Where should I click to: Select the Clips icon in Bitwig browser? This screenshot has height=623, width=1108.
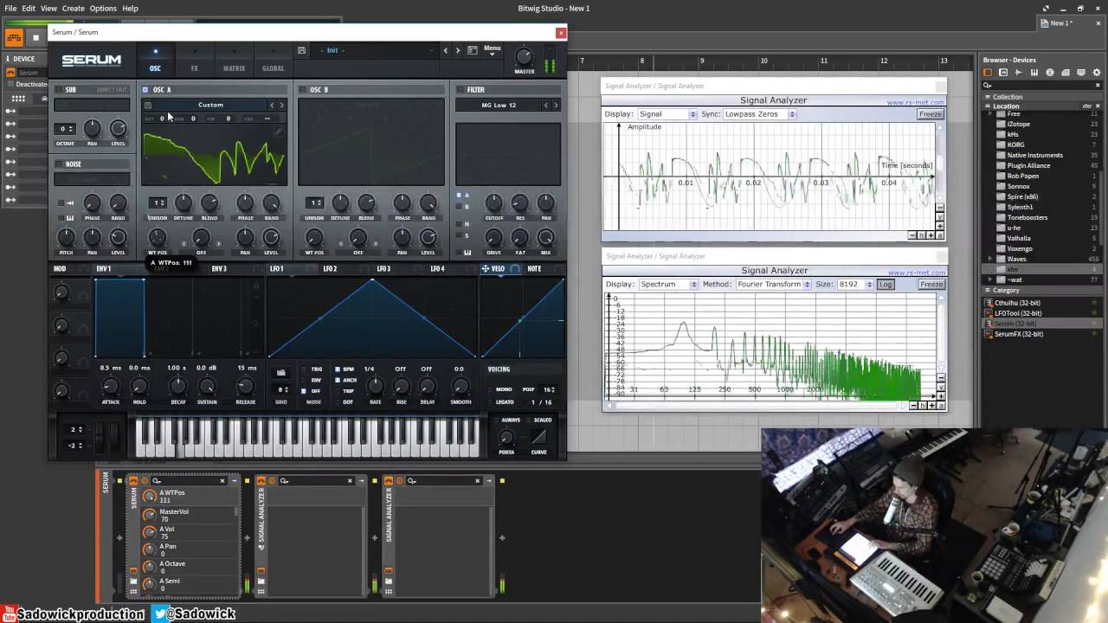click(1066, 73)
